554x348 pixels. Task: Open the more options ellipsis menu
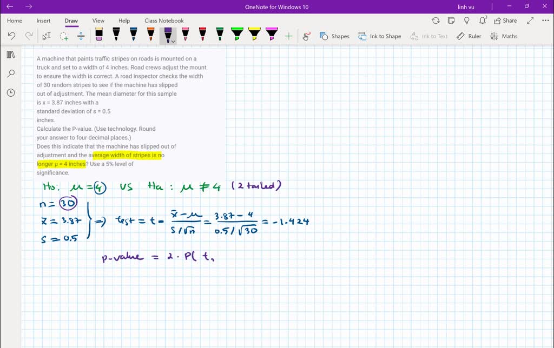(545, 21)
